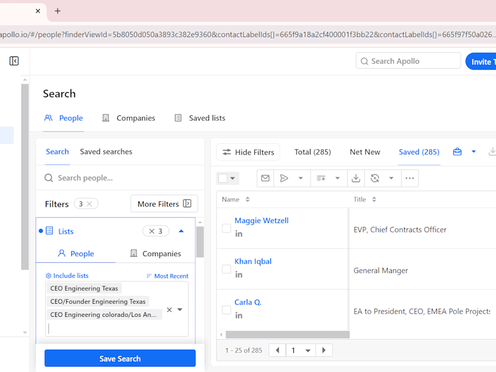
Task: Switch to the Companies tab
Action: tap(128, 118)
